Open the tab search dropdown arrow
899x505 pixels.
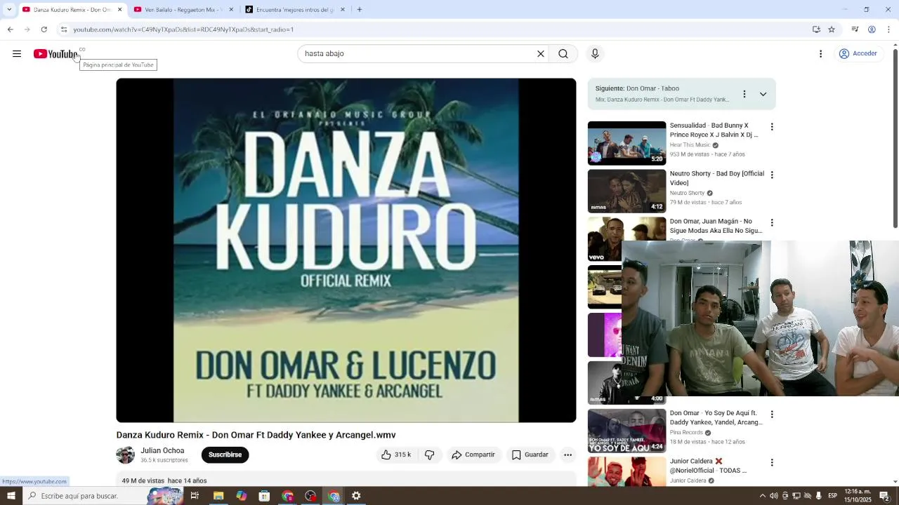9,10
